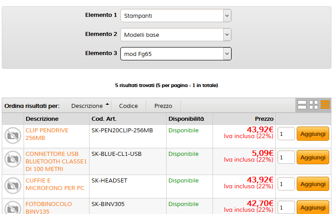Switch to large list view icon
This screenshot has height=214, width=335.
(x=302, y=105)
